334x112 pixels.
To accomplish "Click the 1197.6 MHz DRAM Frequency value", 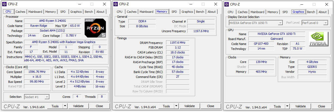I will point(177,43).
